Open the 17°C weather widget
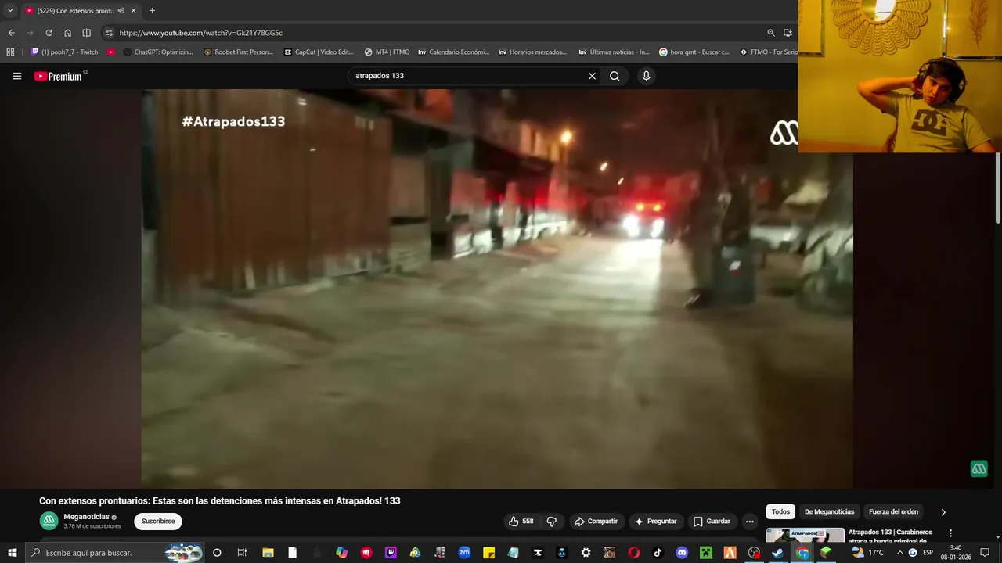Viewport: 1002px width, 563px height. click(x=867, y=553)
